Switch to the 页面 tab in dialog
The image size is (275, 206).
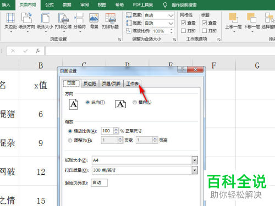click(71, 83)
